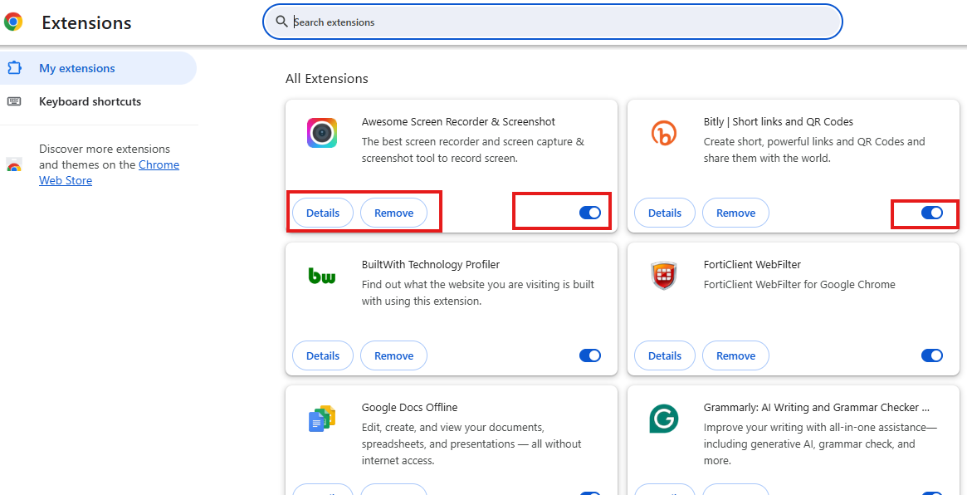The width and height of the screenshot is (967, 495).
Task: Remove BuiltWith Technology Profiler
Action: (393, 355)
